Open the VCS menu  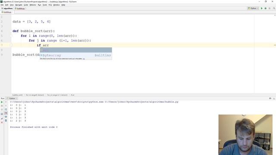pyautogui.click(x=50, y=5)
